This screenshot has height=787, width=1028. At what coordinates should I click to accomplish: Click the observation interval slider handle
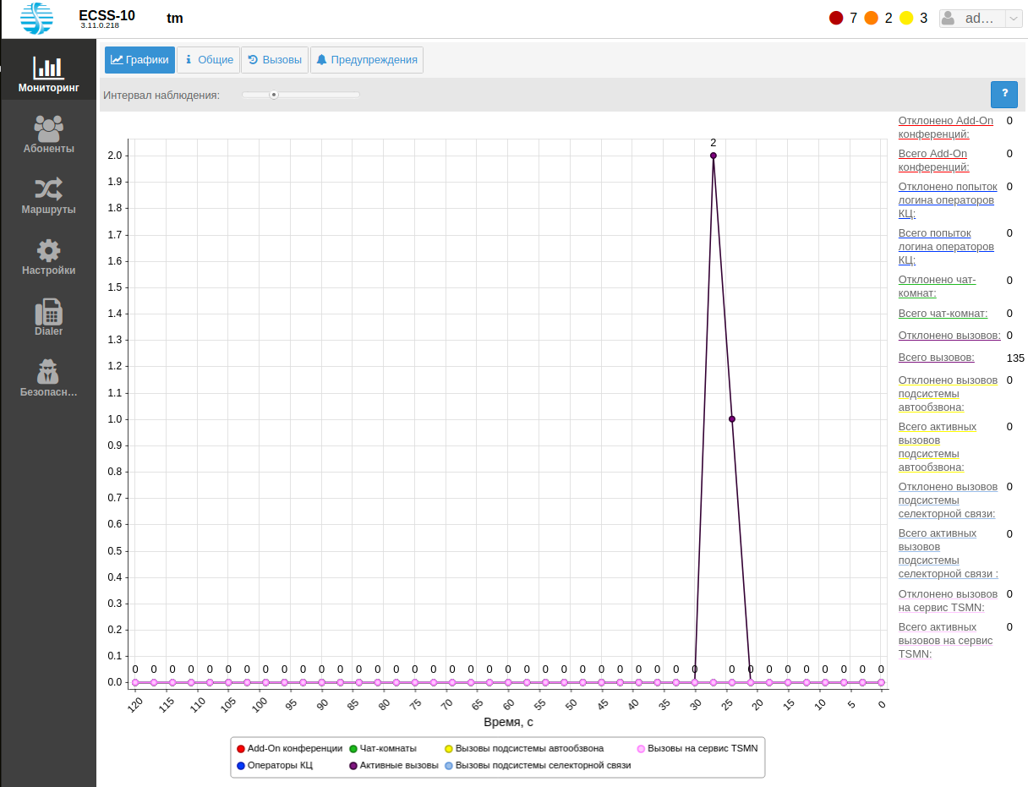274,95
